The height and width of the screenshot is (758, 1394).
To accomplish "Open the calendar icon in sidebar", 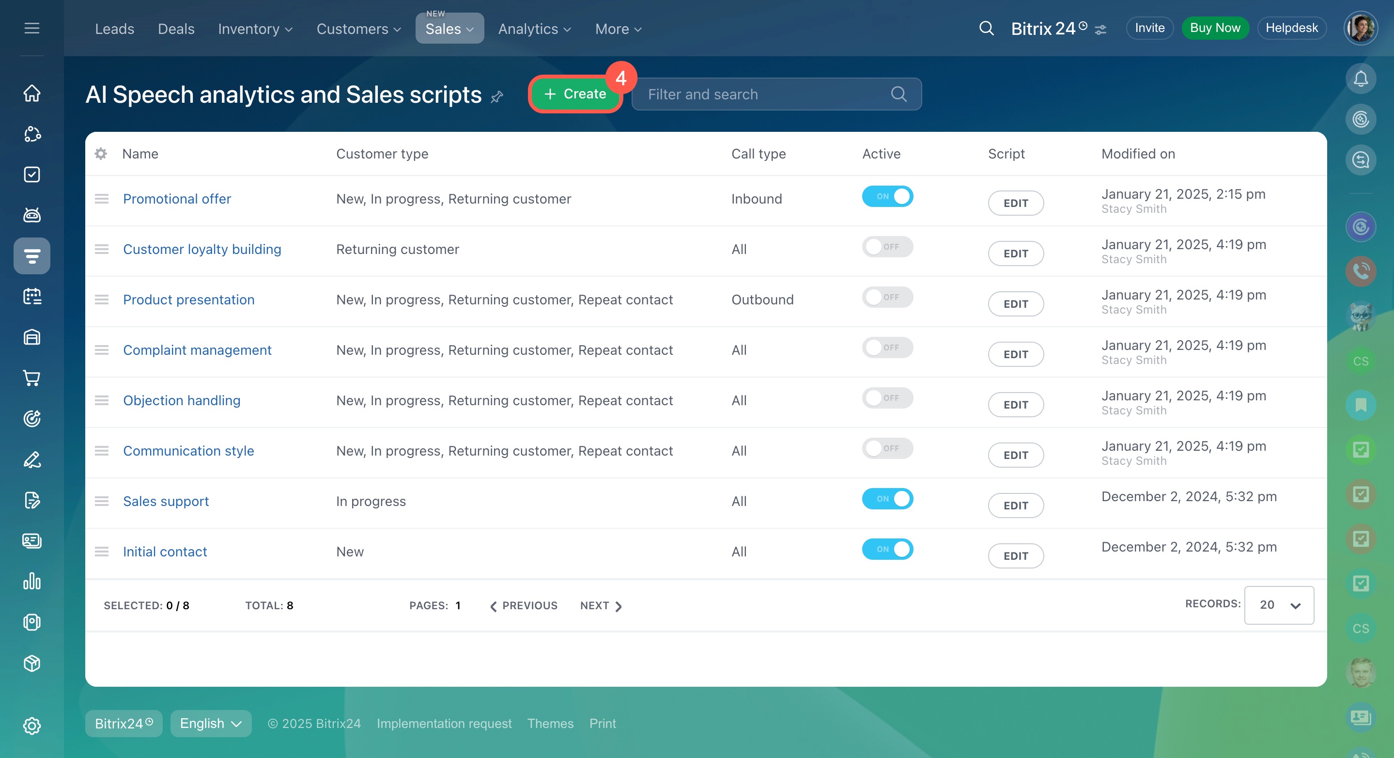I will 32,296.
